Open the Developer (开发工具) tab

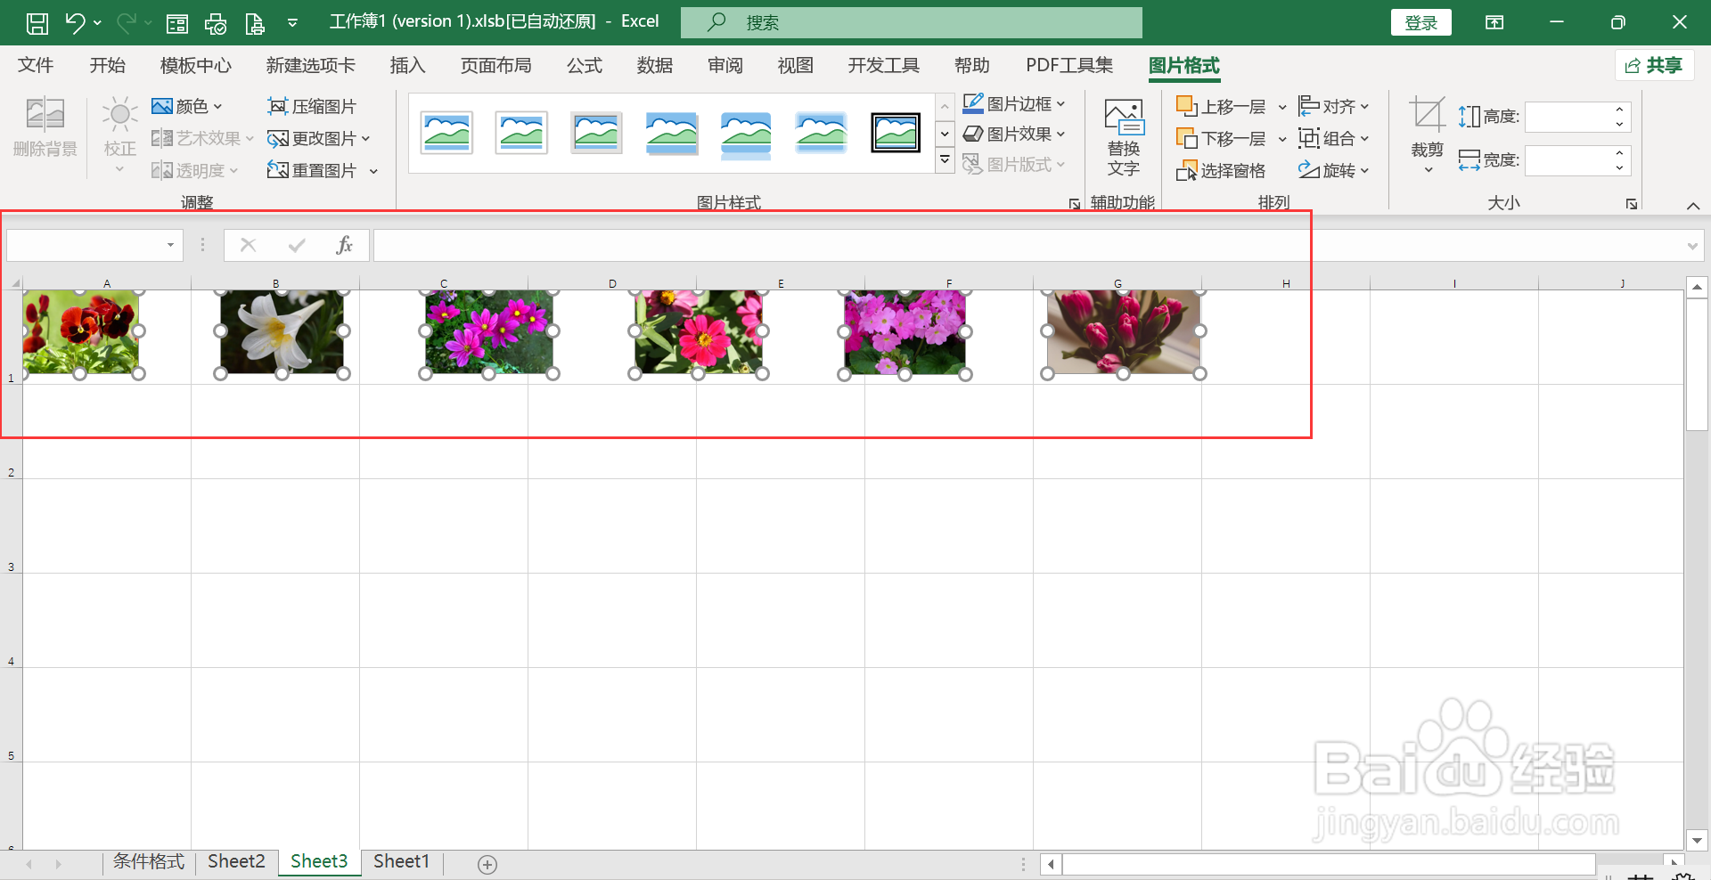884,65
